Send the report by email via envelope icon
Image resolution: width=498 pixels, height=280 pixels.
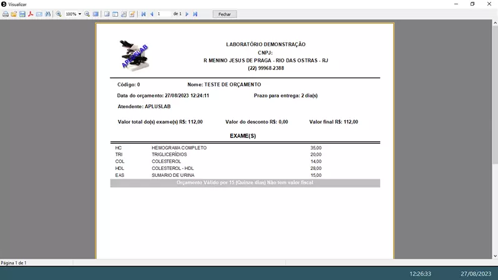pos(39,14)
